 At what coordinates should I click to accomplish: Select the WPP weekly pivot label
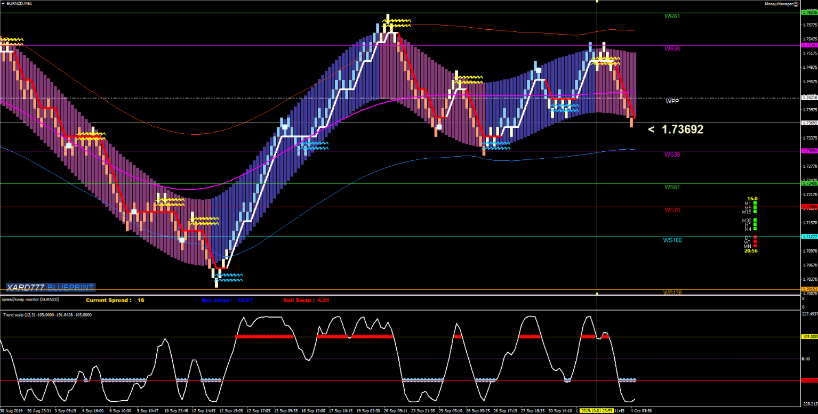pos(672,101)
